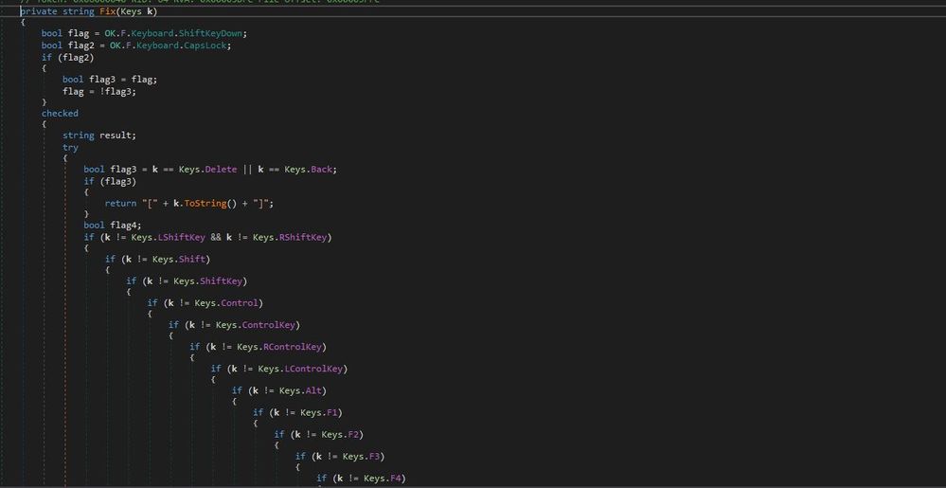Place cursor on "bool flag3 = flag;" line
The image size is (946, 488).
tap(110, 79)
